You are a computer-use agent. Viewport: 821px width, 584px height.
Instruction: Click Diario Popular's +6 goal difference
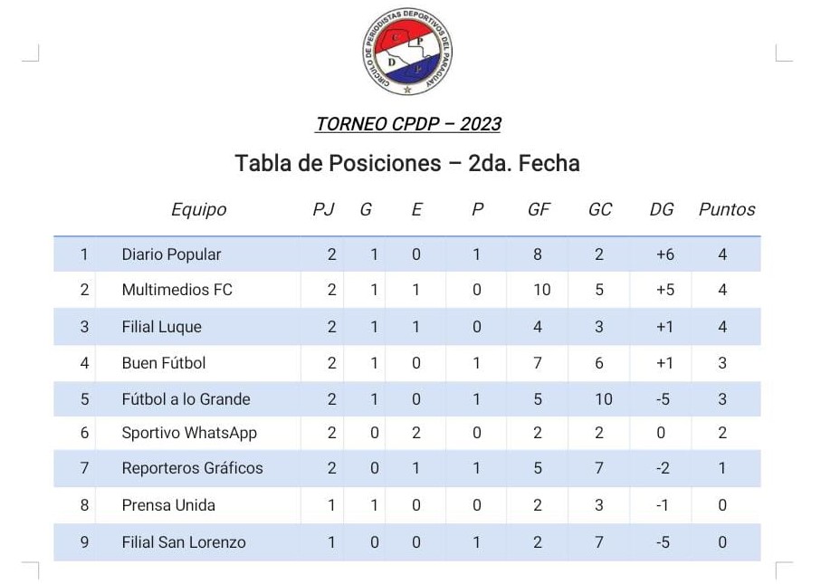click(665, 254)
